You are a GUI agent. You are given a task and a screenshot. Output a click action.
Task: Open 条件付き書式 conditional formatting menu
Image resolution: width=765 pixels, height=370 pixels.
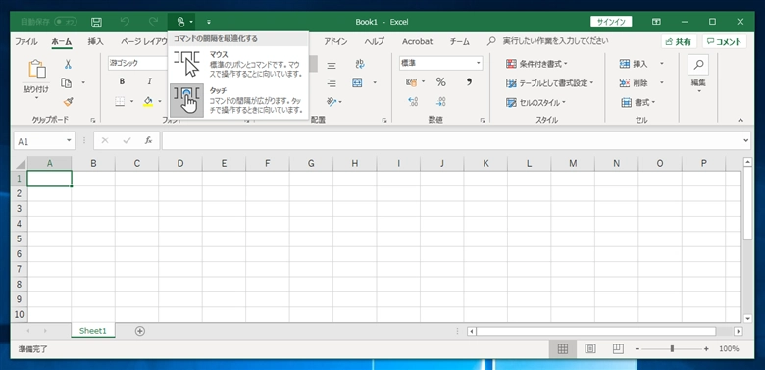click(x=537, y=64)
